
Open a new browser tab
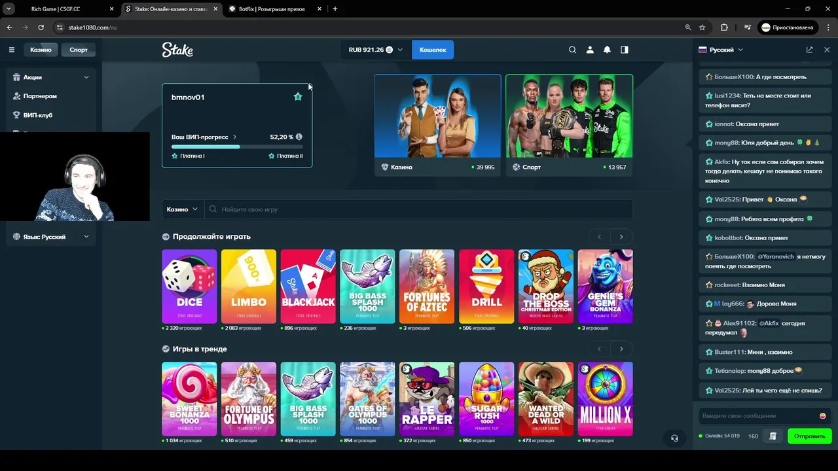[x=335, y=9]
